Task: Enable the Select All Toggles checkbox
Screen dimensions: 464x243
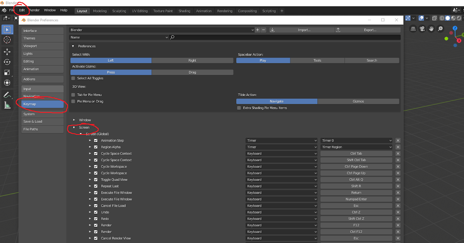Action: (x=73, y=78)
